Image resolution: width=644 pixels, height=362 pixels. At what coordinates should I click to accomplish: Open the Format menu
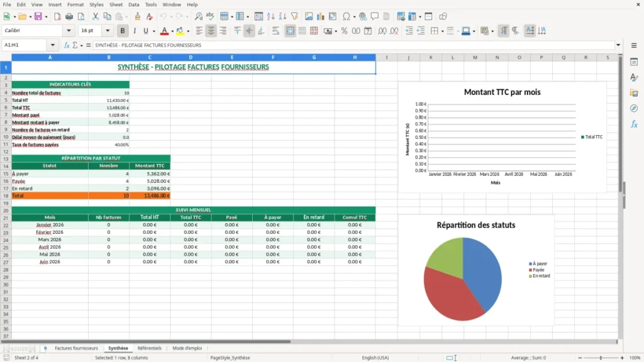75,4
